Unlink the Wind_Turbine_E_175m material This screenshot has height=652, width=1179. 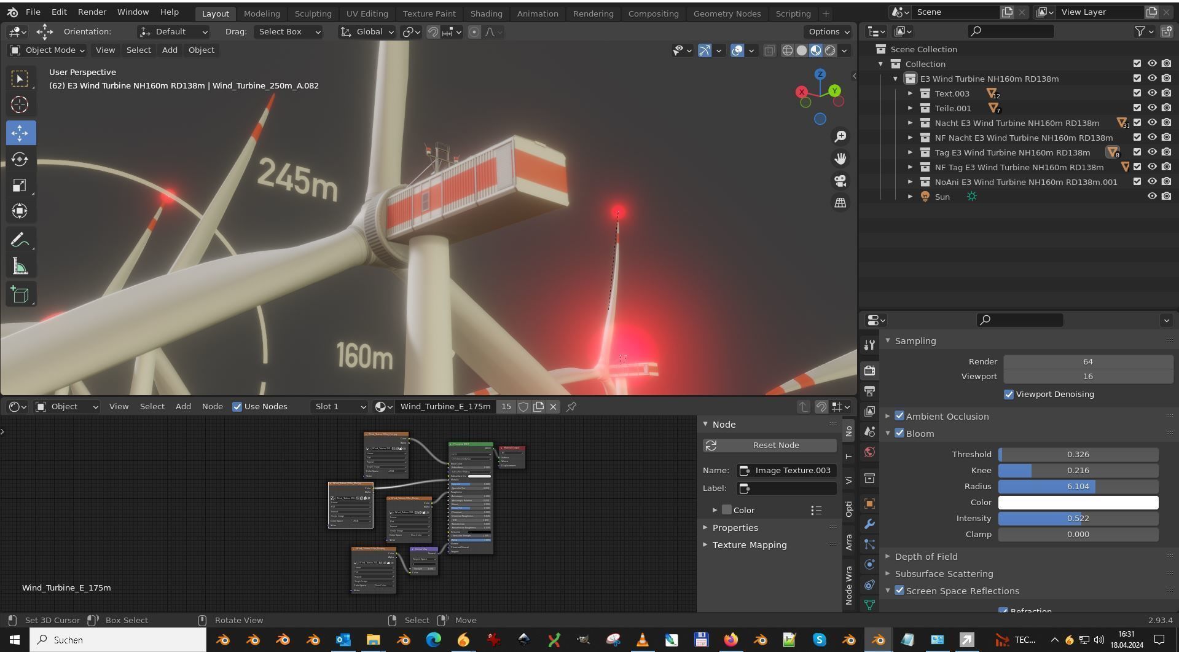(553, 407)
